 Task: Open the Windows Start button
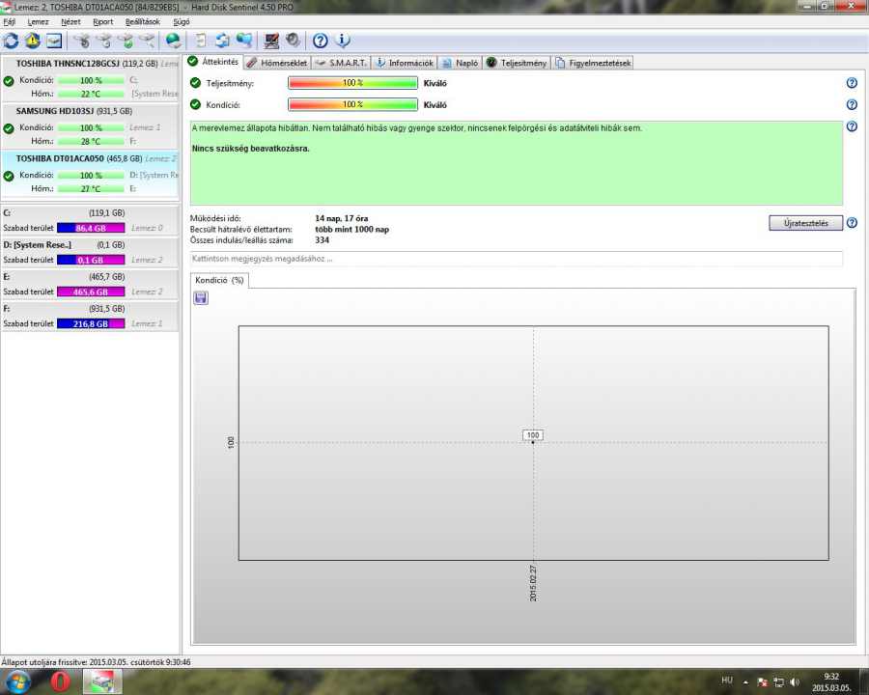[16, 681]
